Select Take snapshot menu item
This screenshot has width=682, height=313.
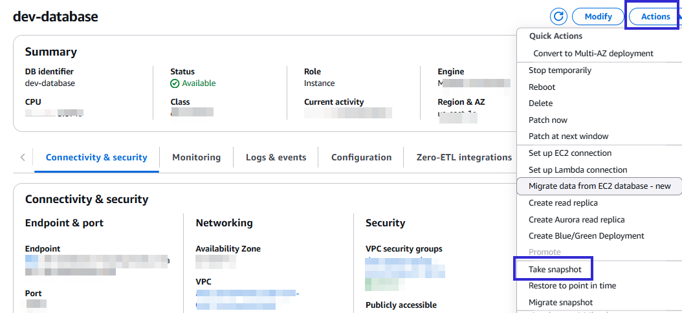pos(555,270)
